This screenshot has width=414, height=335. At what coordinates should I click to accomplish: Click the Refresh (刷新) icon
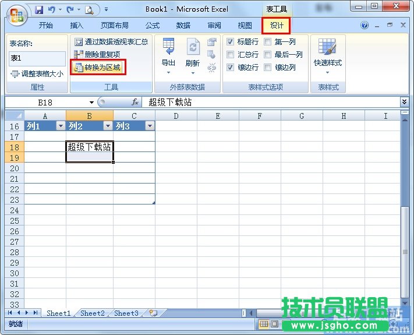pos(193,48)
